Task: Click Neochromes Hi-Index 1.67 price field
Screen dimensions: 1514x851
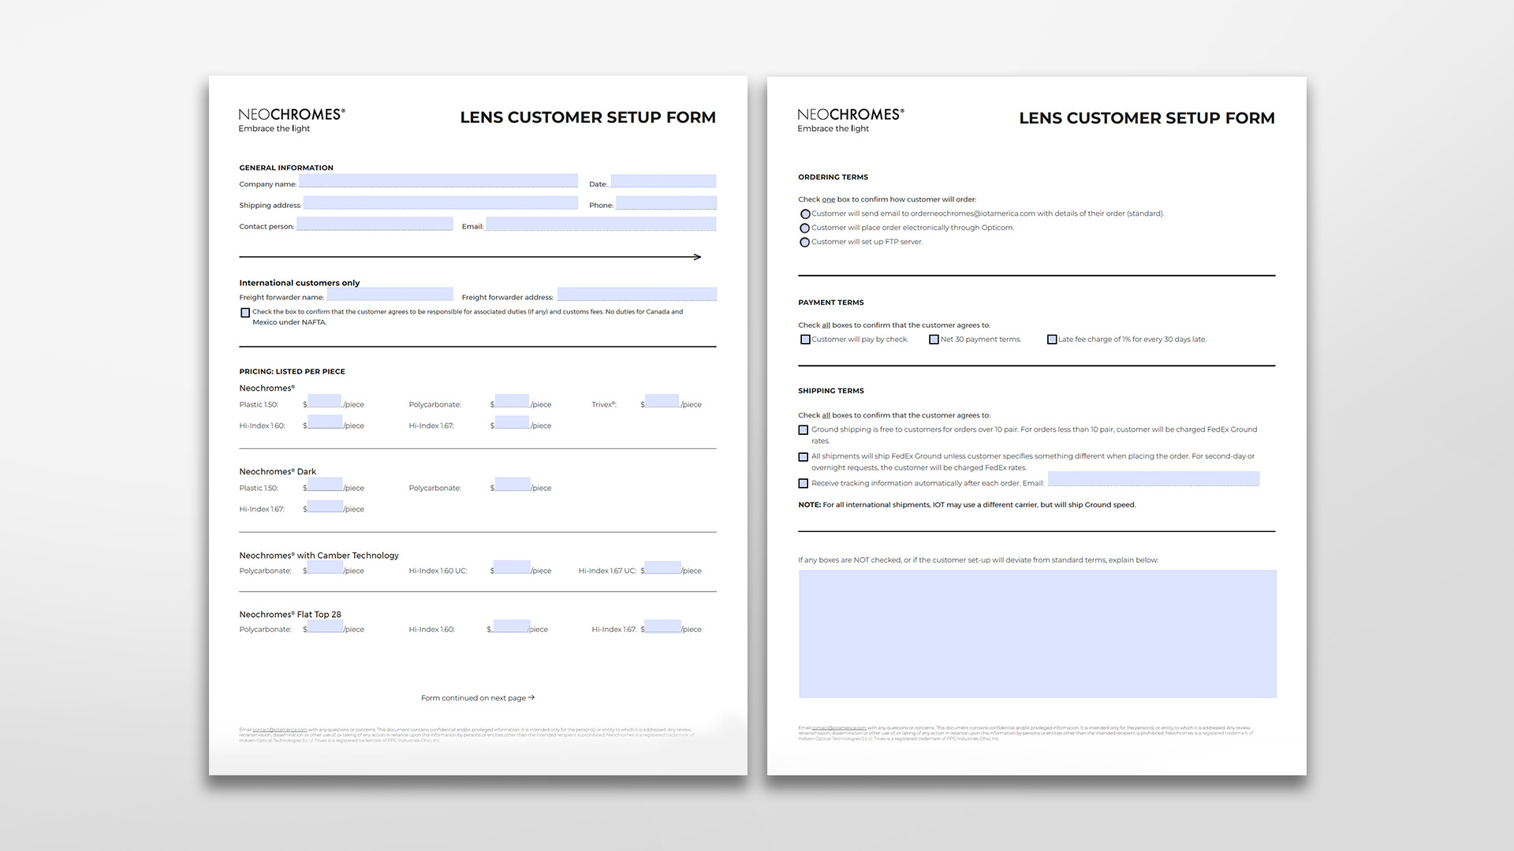Action: (x=512, y=422)
